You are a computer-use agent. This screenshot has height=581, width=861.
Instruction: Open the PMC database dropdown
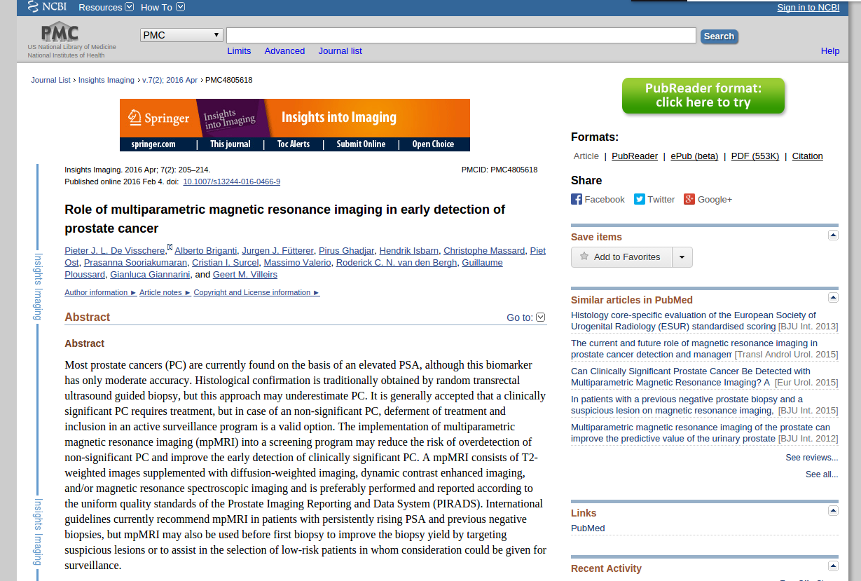[x=181, y=35]
